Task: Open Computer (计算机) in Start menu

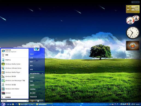Action: pos(32,78)
